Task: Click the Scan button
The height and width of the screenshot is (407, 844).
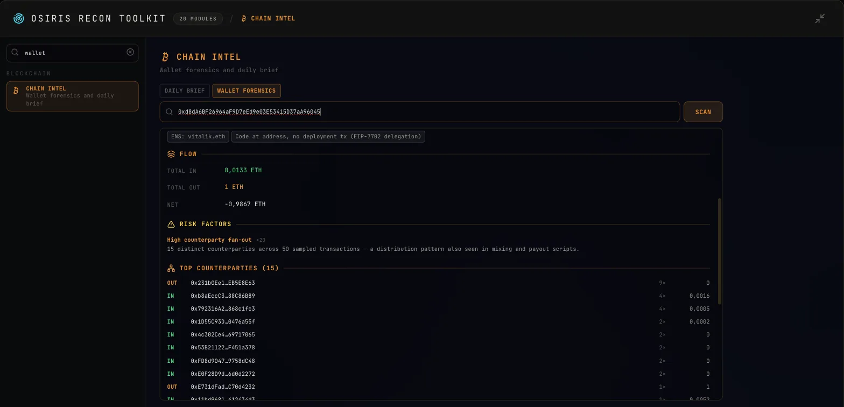Action: point(703,112)
